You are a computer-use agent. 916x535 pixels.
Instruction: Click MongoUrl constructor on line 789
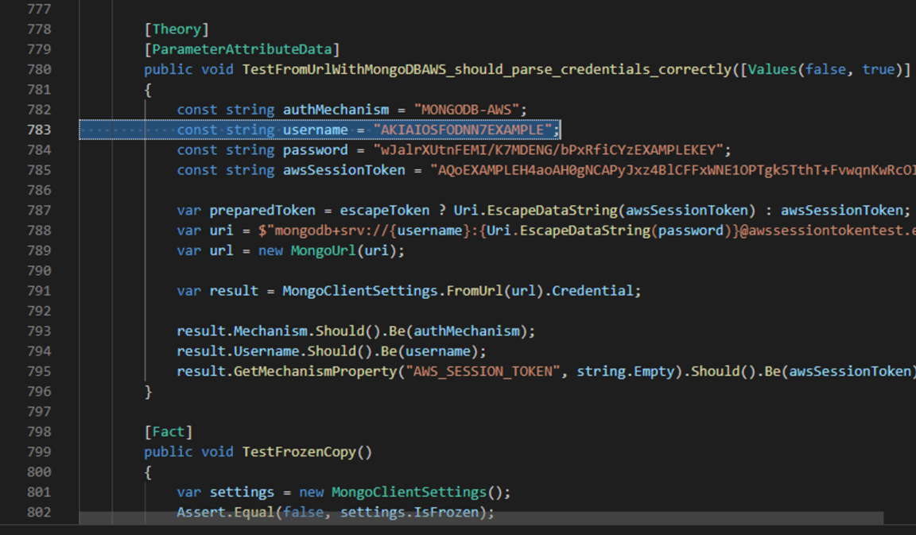(323, 250)
